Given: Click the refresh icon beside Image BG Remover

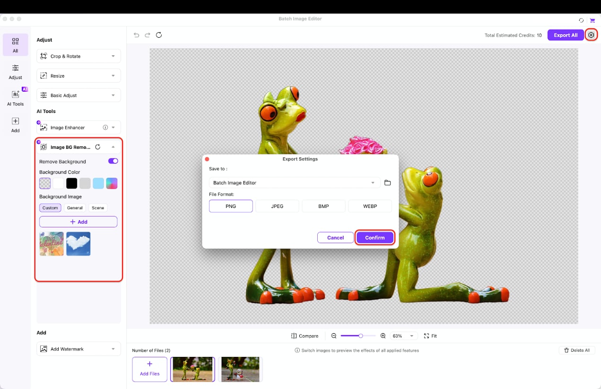Looking at the screenshot, I should tap(97, 147).
